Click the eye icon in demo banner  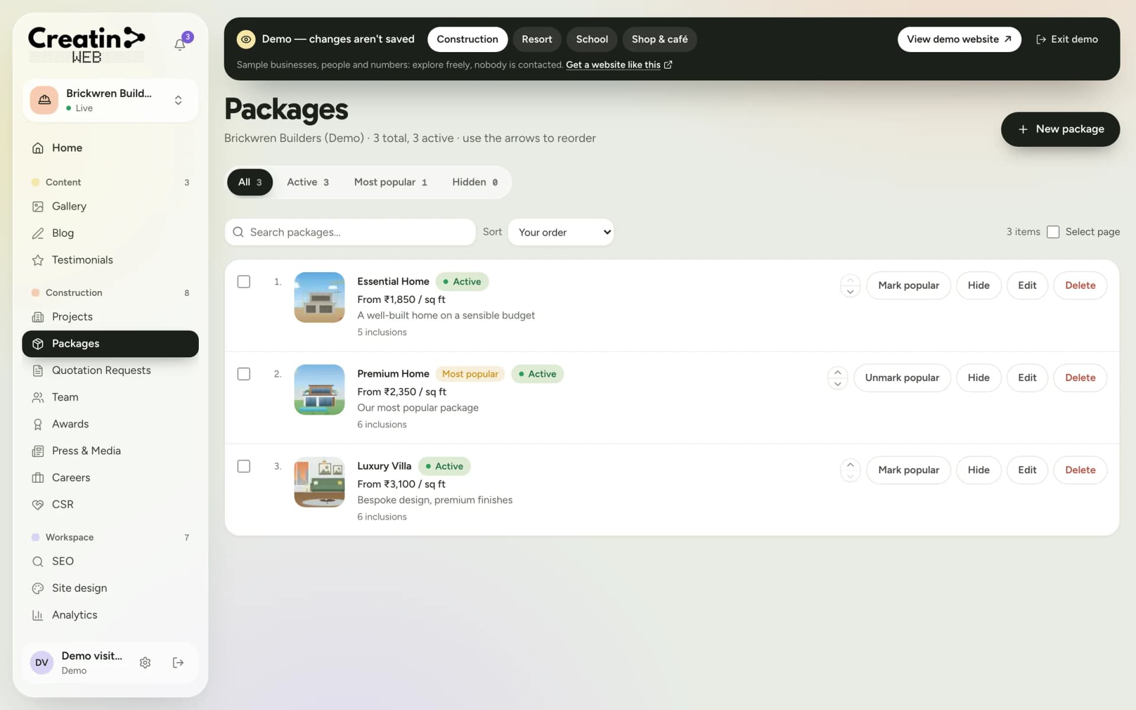(246, 40)
